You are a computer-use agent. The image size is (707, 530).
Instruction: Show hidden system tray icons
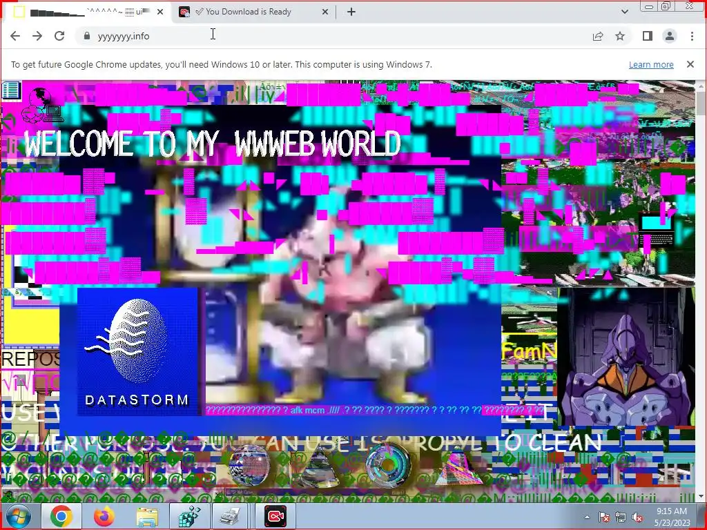tap(587, 517)
